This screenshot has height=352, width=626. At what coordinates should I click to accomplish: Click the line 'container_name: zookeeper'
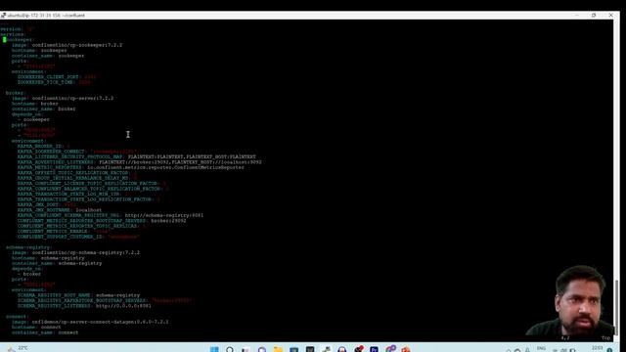(48, 56)
